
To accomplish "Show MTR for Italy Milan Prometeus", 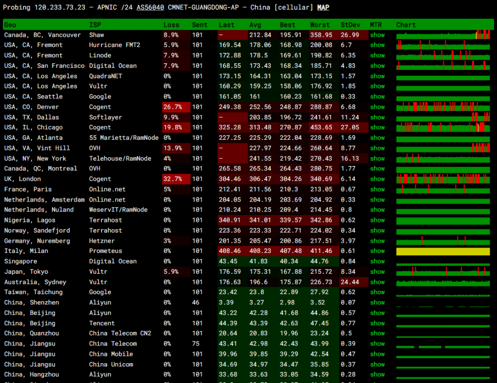I will (377, 251).
